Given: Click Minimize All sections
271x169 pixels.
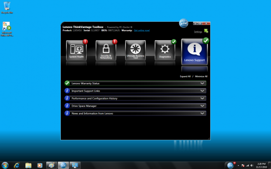Looking at the screenshot, I should click(x=201, y=76).
